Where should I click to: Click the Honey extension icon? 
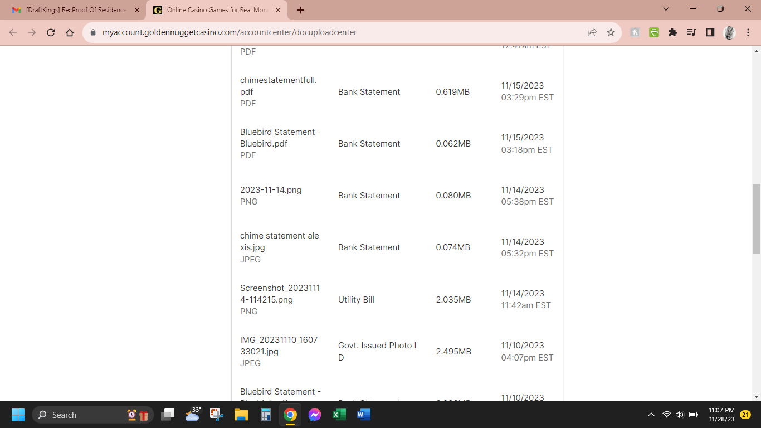click(x=635, y=32)
